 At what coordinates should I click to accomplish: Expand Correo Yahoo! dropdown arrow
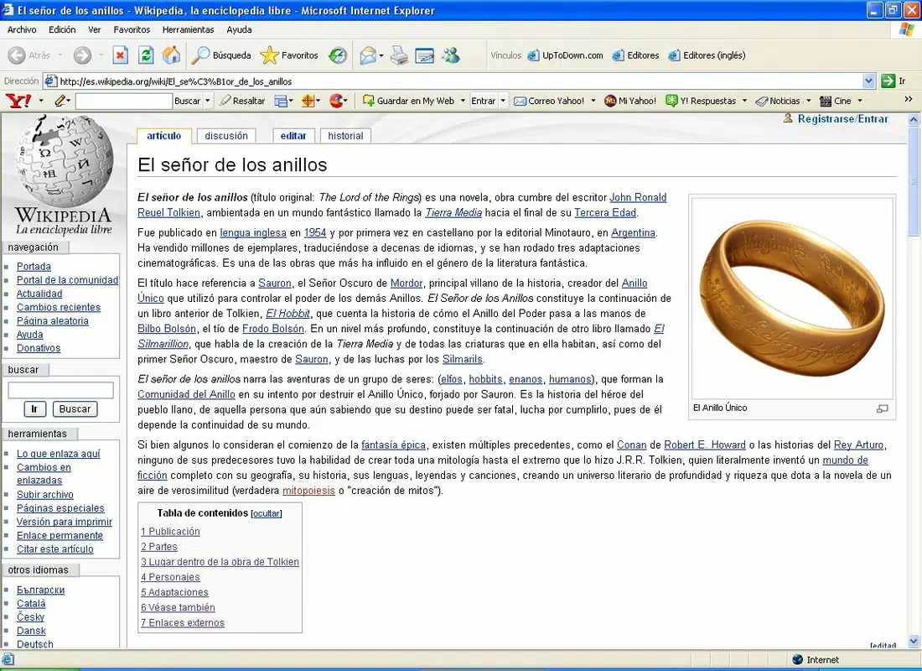[x=593, y=101]
